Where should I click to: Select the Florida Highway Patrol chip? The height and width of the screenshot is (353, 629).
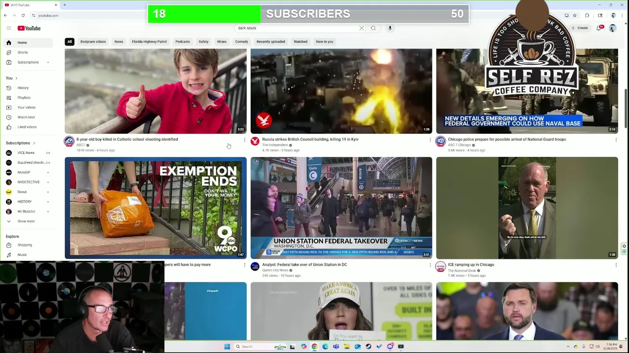(x=149, y=42)
